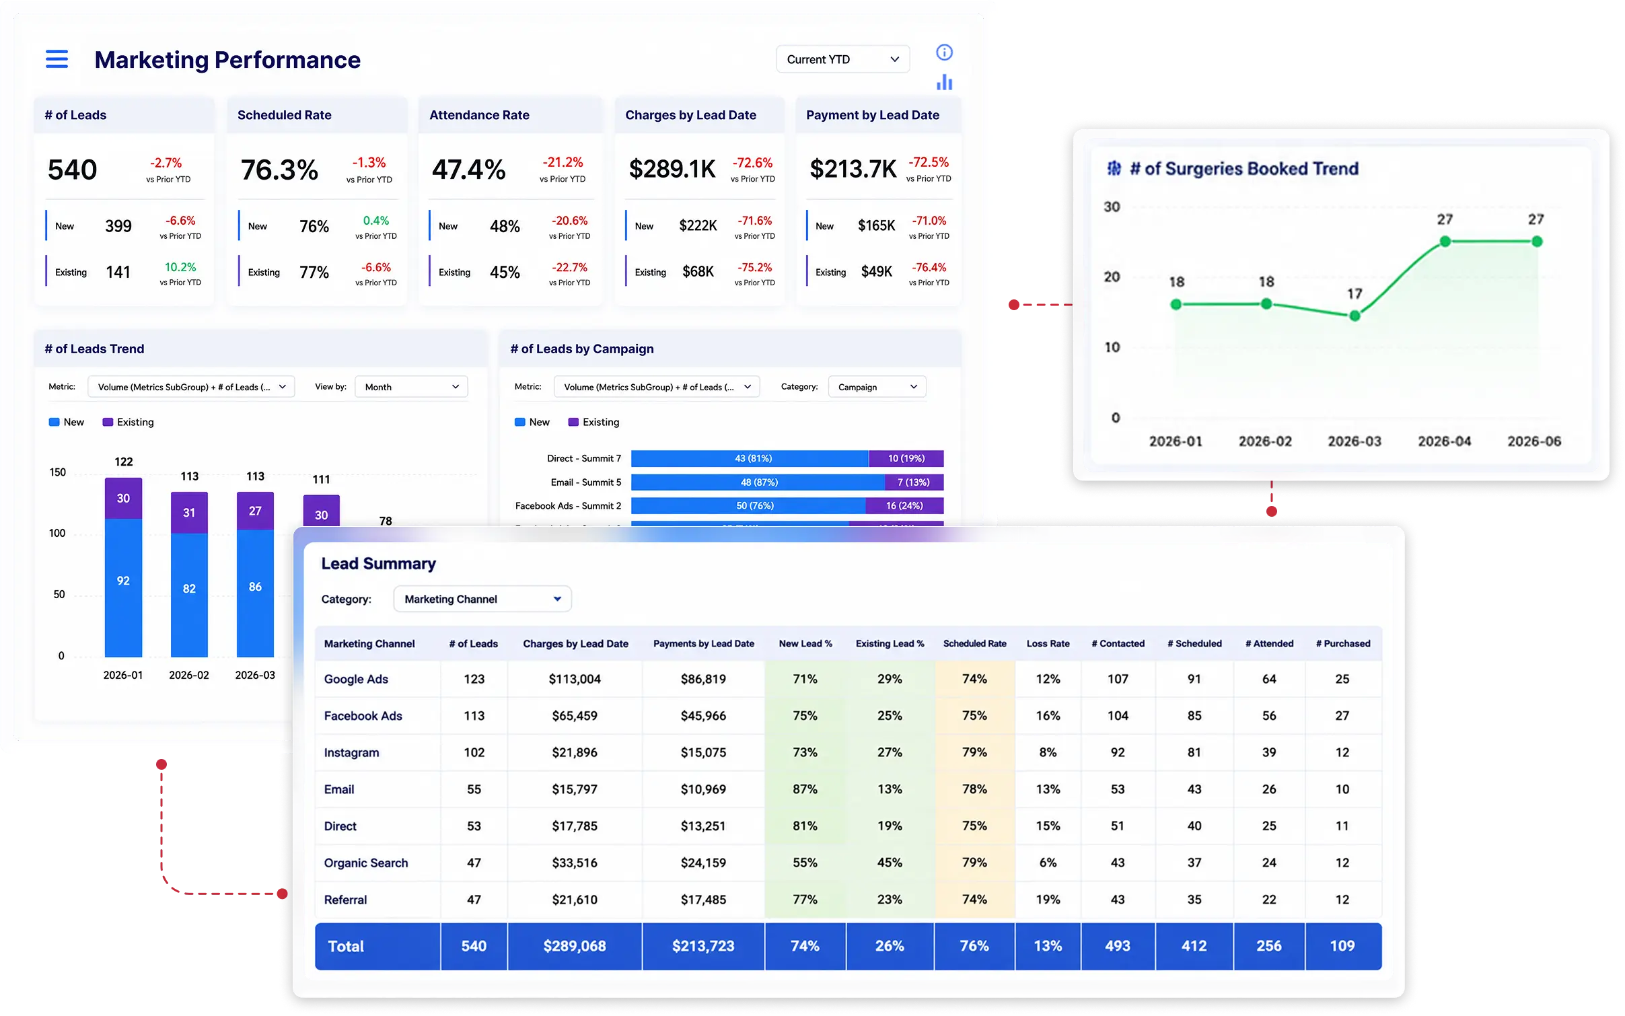The image size is (1625, 1016).
Task: Click the 2026-02 New leads bar segment 82
Action: pyautogui.click(x=189, y=595)
